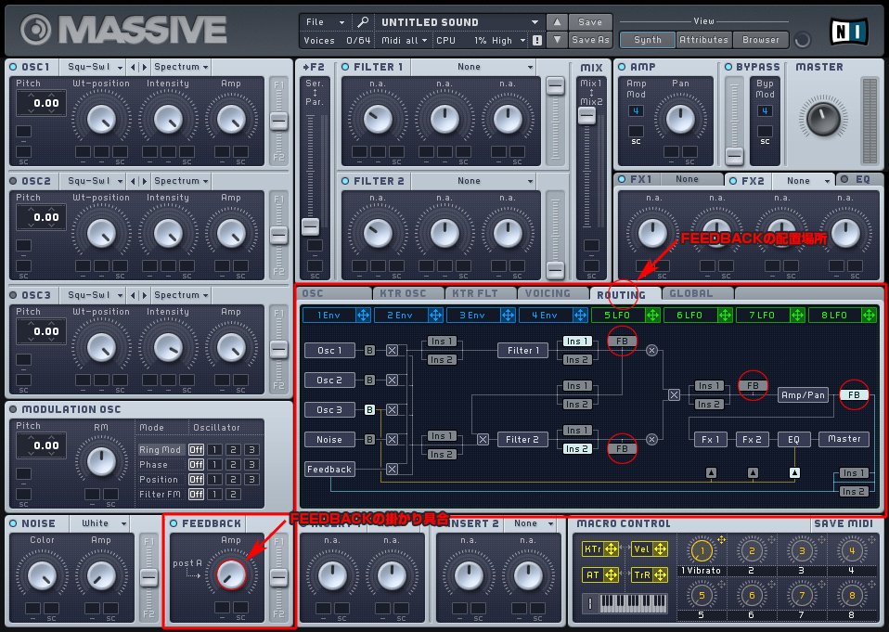
Task: Switch to the KTR FLT tab
Action: (481, 293)
